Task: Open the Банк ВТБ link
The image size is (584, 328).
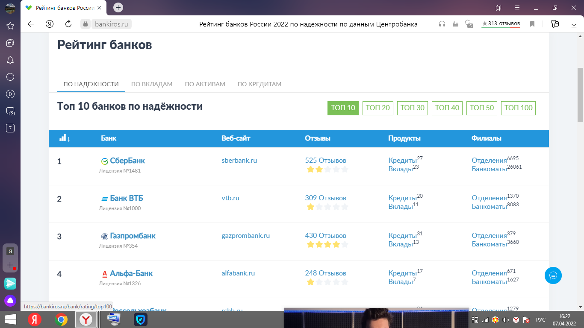Action: 127,199
